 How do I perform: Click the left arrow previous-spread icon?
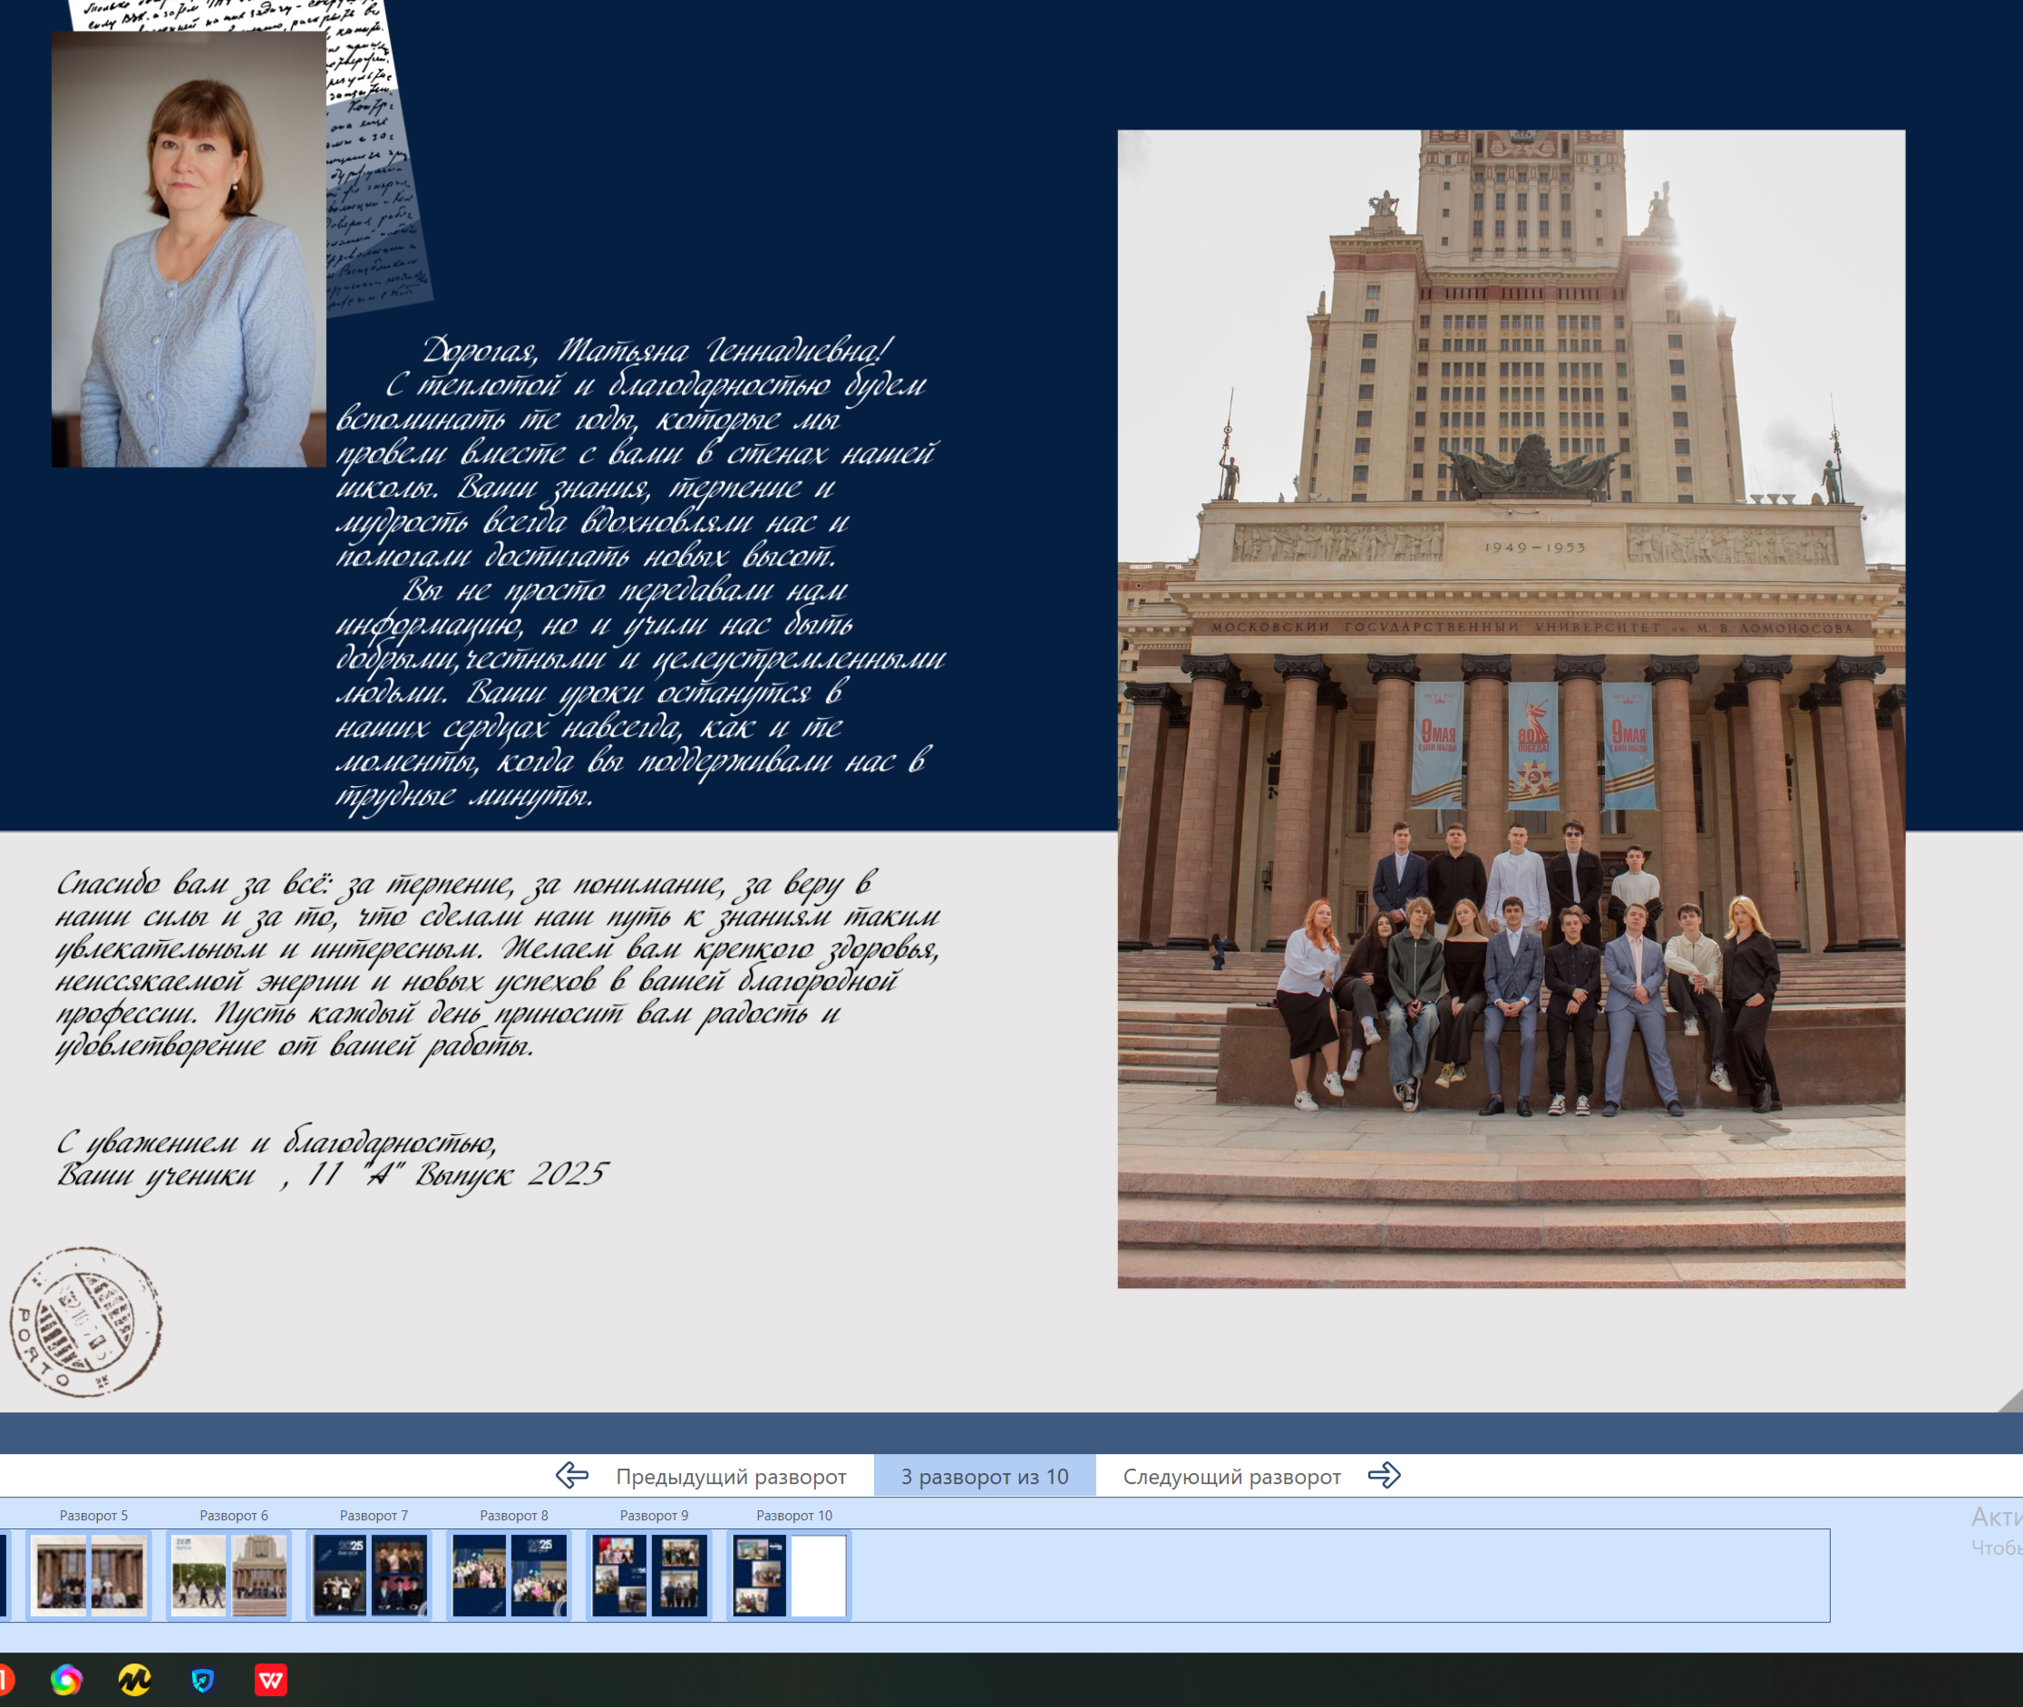tap(572, 1476)
